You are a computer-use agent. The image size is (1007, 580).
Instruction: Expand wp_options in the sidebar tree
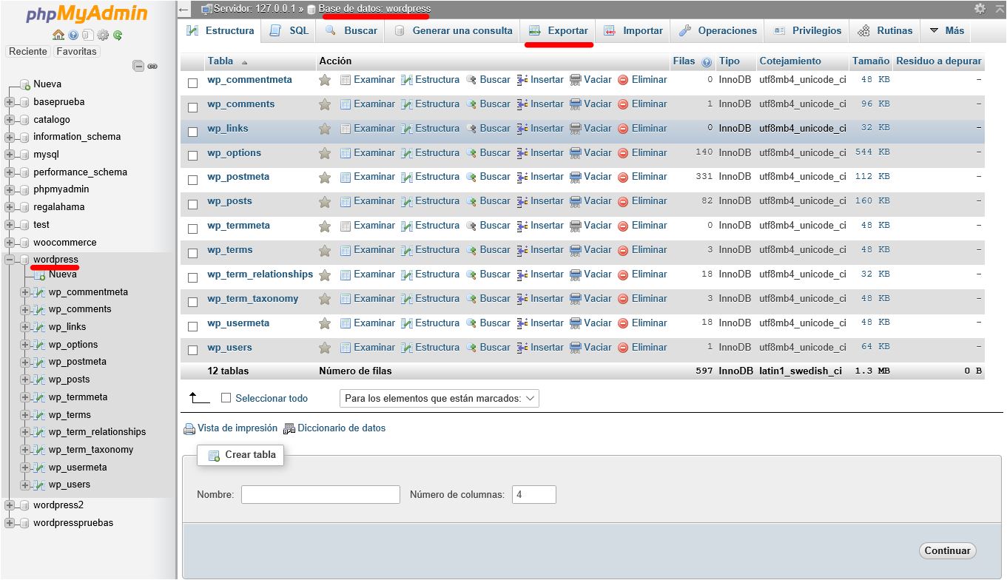pyautogui.click(x=25, y=345)
